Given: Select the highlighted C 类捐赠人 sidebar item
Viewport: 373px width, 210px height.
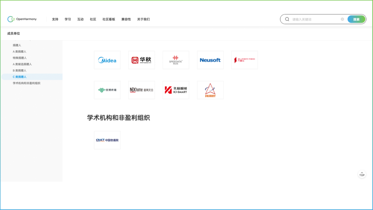Looking at the screenshot, I should pyautogui.click(x=32, y=77).
